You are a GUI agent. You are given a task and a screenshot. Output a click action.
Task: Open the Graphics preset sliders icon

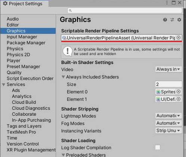pyautogui.click(x=172, y=20)
